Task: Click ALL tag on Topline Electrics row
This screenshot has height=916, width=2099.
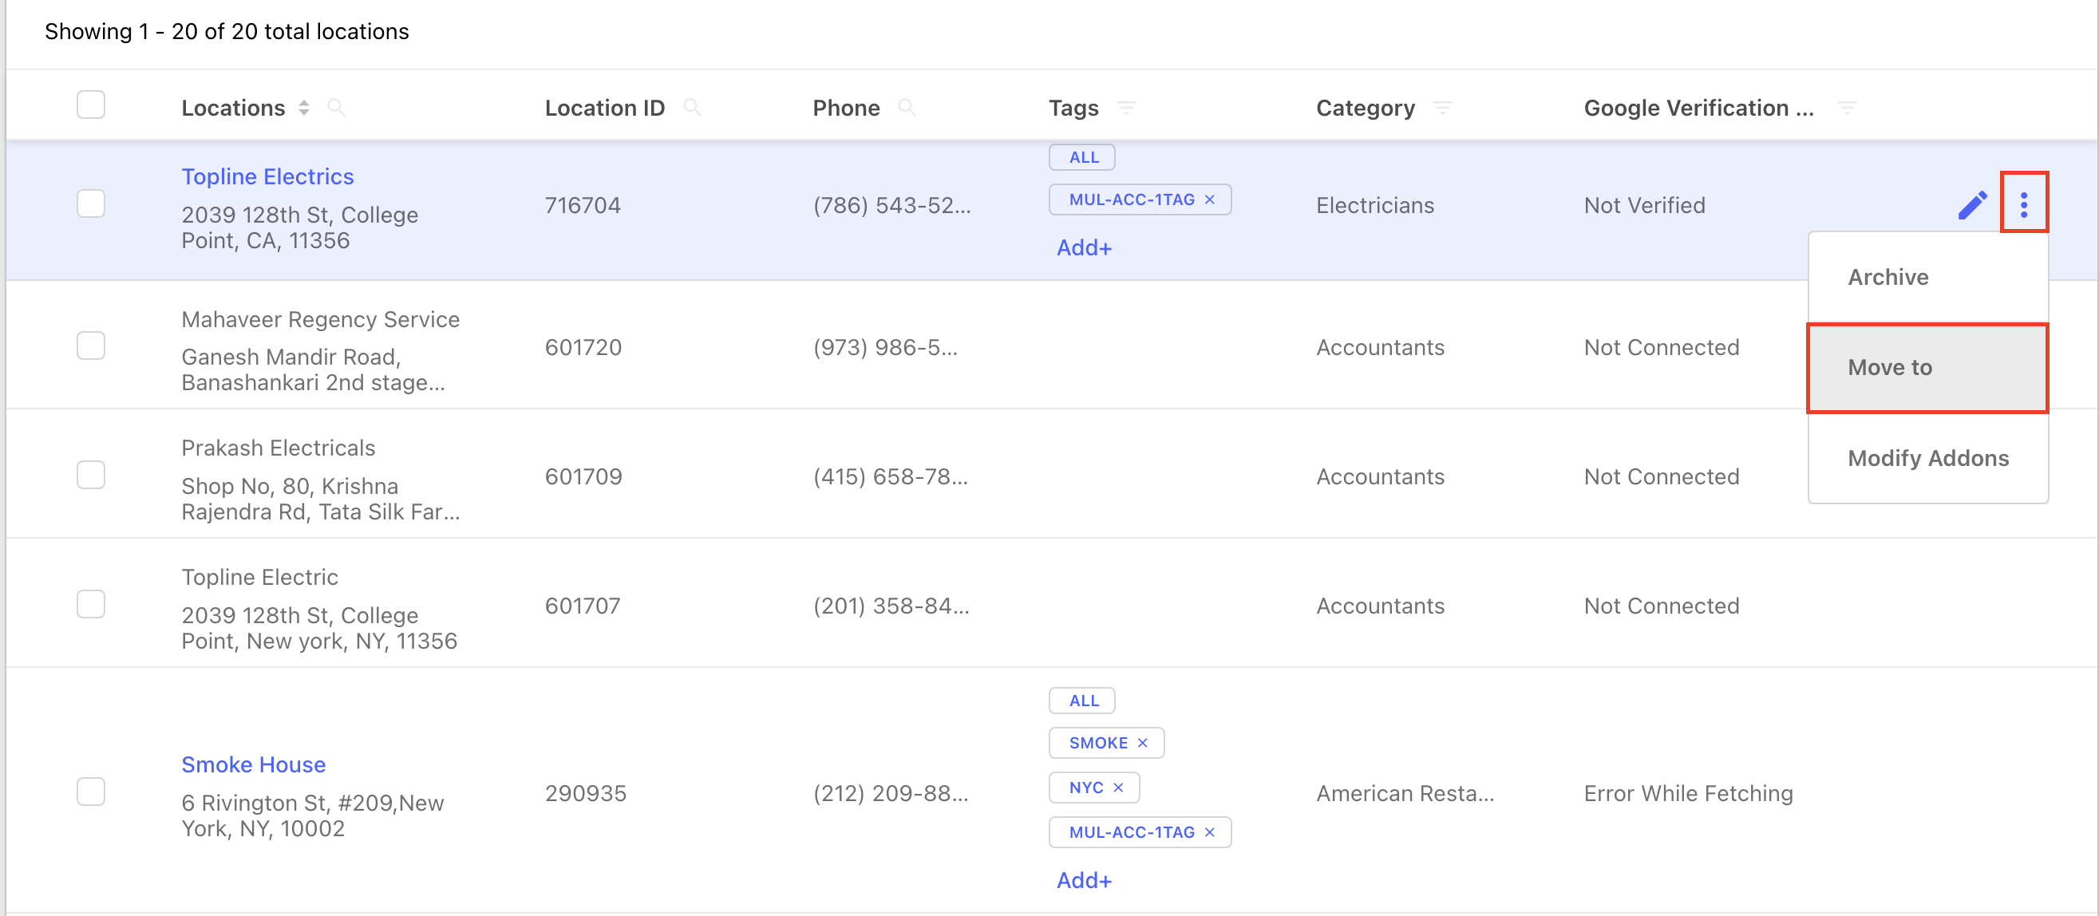Action: pos(1082,157)
